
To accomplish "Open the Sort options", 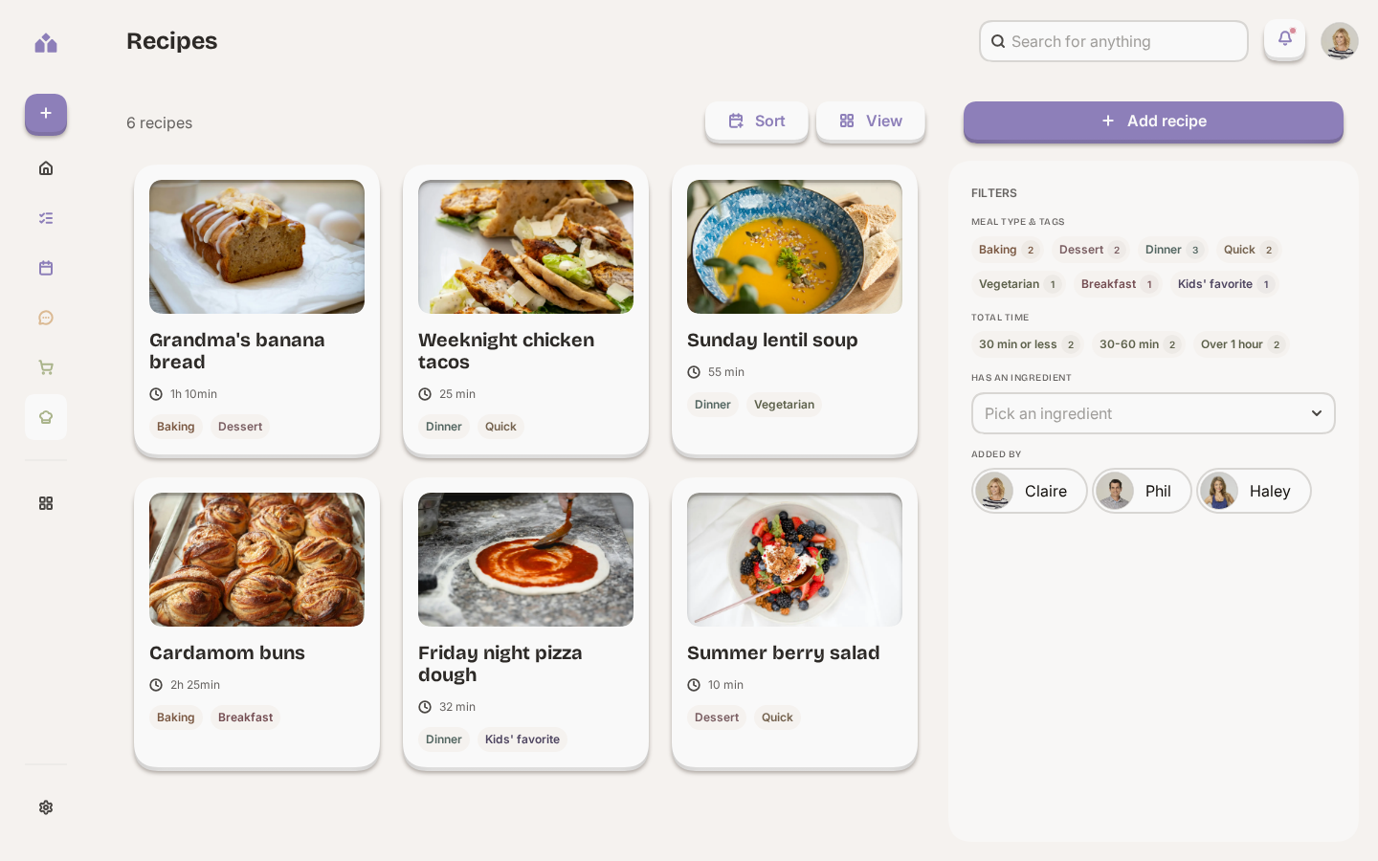I will tap(757, 121).
